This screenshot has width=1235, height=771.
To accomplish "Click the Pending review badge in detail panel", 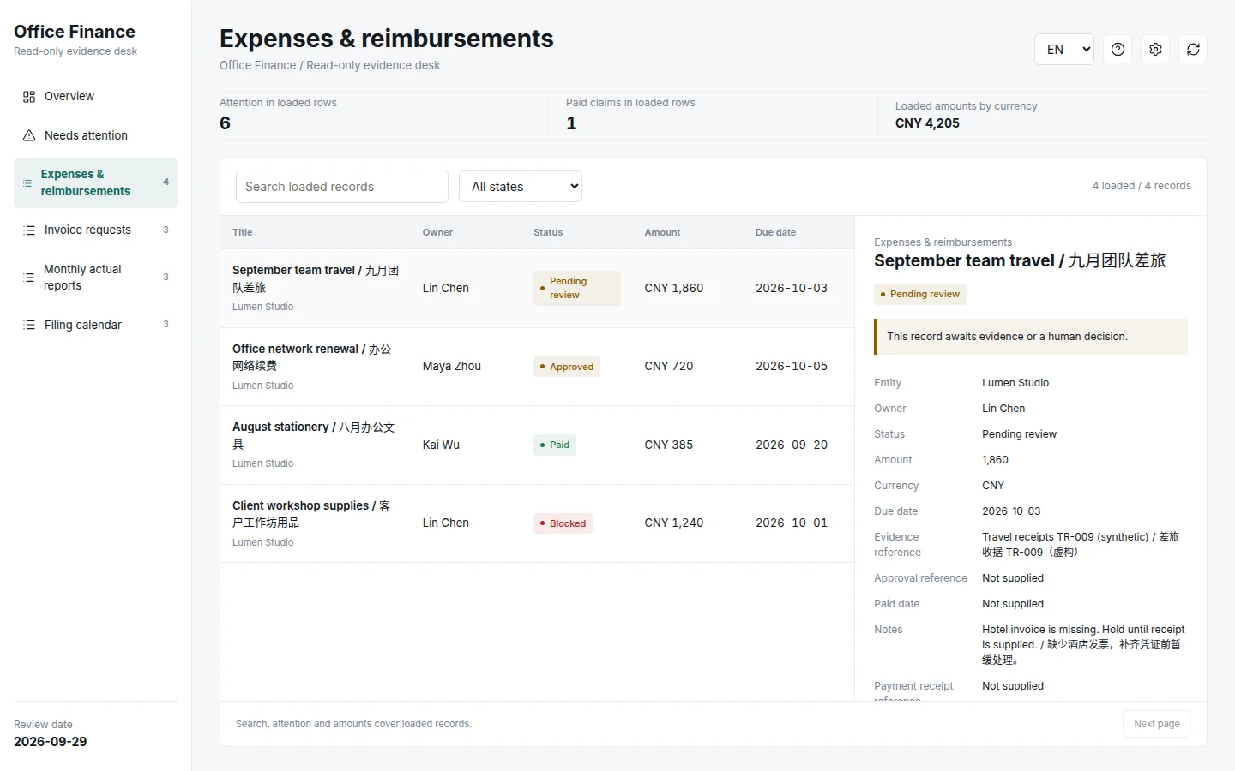I will tap(920, 294).
